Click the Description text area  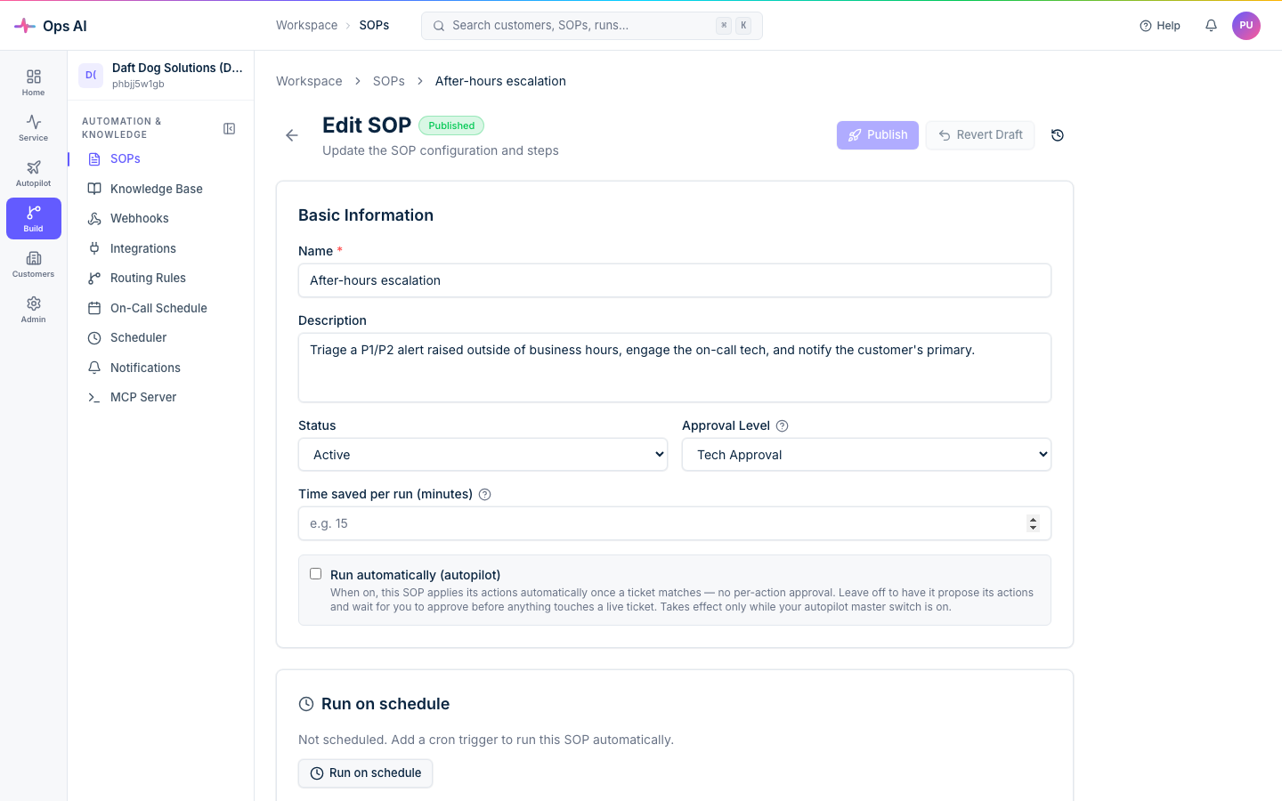tap(675, 368)
